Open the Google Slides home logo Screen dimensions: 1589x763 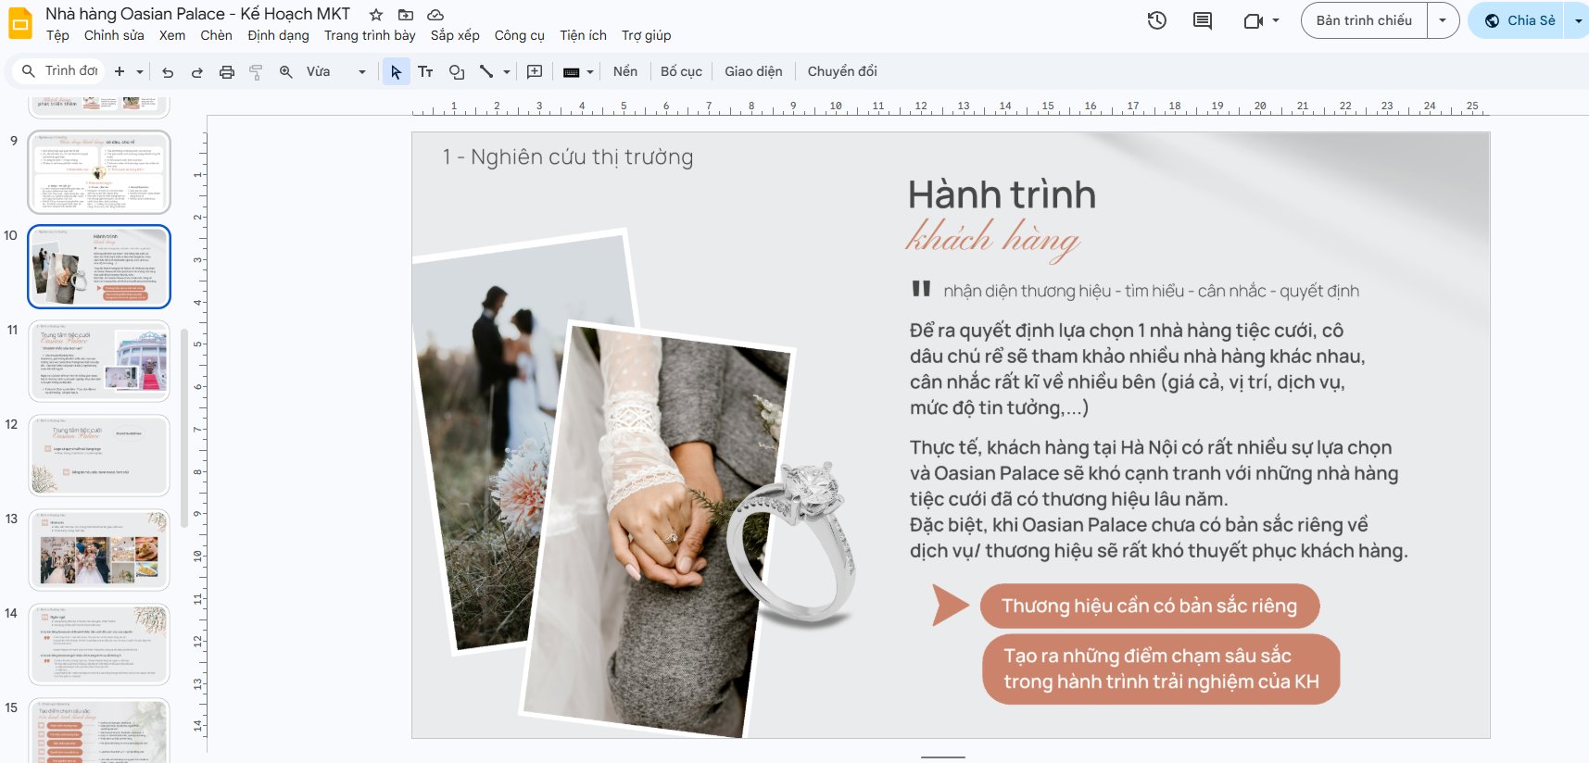coord(19,23)
